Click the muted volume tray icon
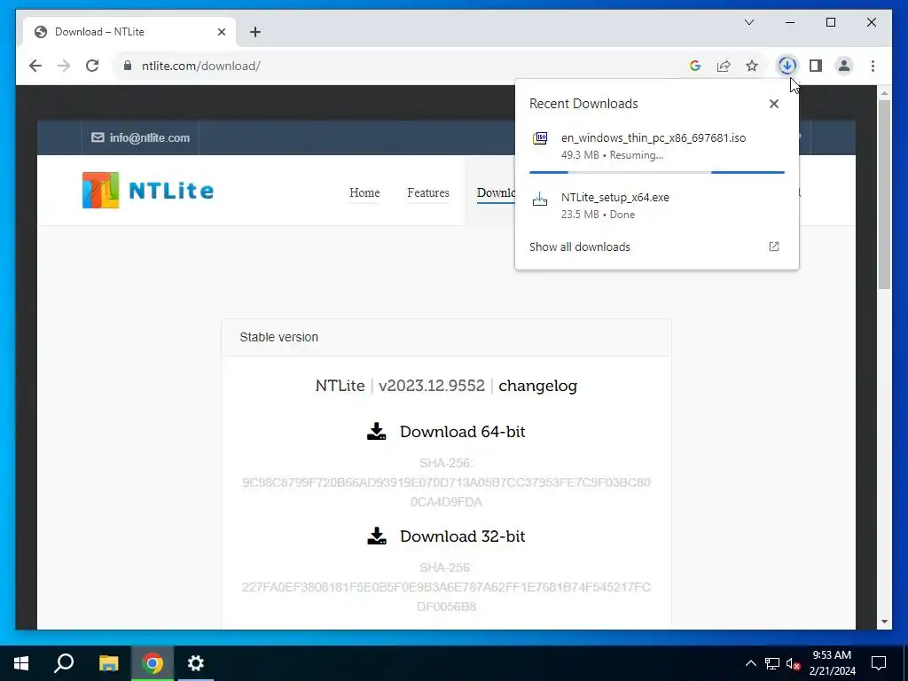This screenshot has height=681, width=908. [x=794, y=663]
